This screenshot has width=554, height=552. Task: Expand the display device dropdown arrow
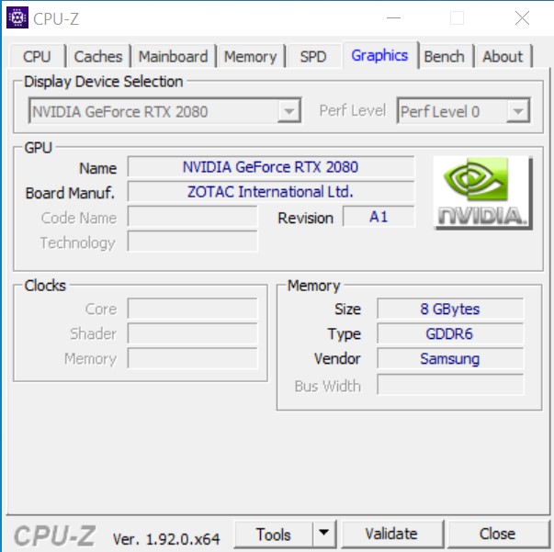[x=289, y=111]
